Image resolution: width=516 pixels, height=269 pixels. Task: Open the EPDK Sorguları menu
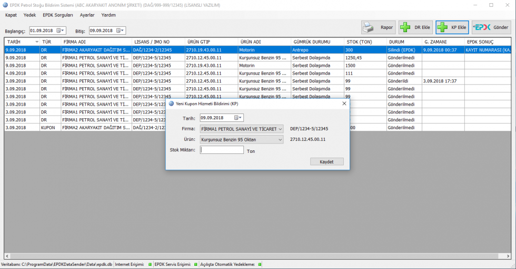click(58, 15)
